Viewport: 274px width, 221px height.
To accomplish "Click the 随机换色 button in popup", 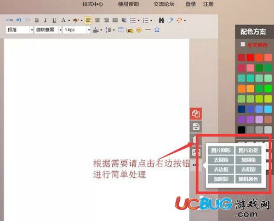I will [x=248, y=179].
